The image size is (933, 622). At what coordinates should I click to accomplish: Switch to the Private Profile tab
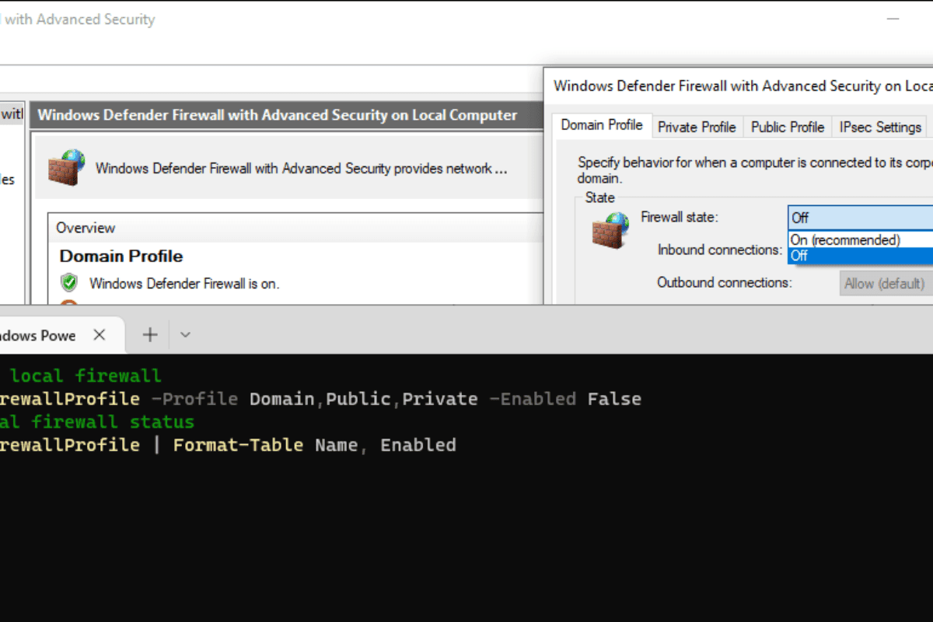(x=697, y=126)
